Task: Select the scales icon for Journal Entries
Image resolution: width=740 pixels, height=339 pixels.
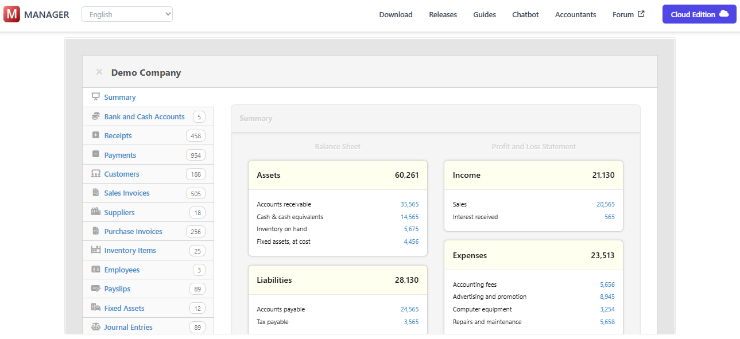Action: (95, 327)
